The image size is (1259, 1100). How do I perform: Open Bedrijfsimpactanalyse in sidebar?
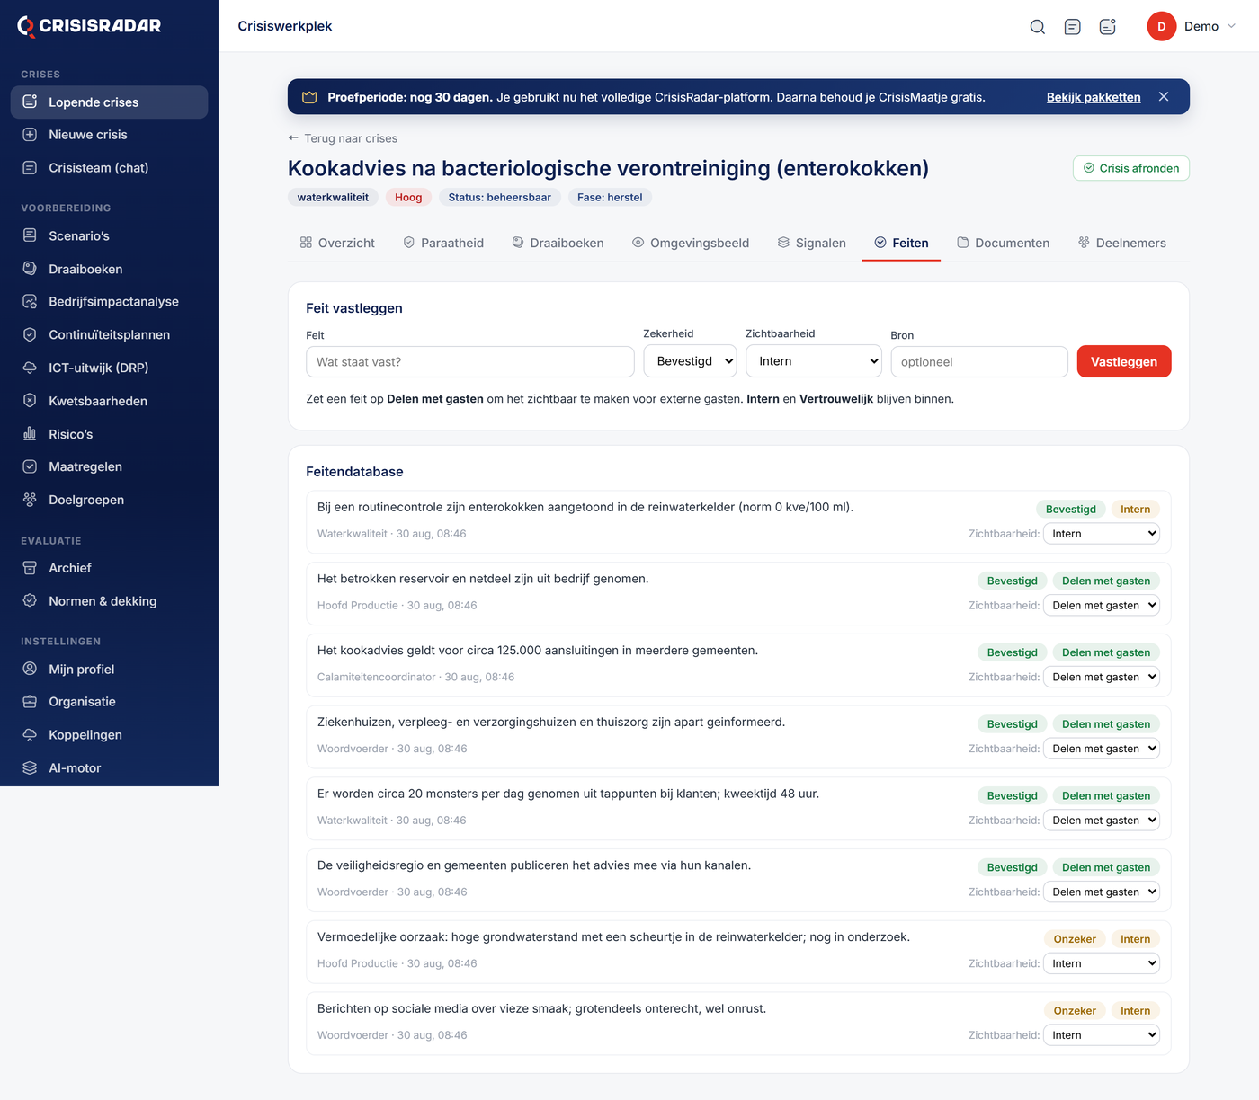[x=109, y=301]
